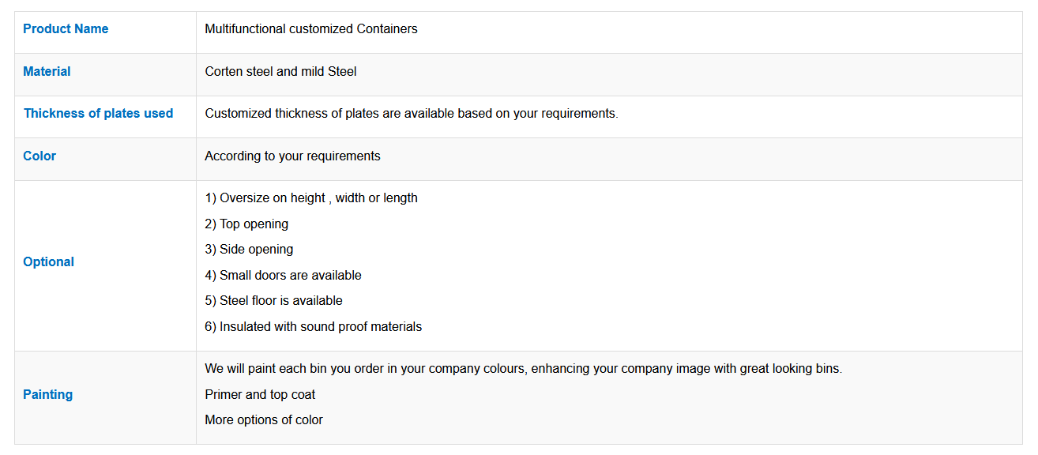This screenshot has height=455, width=1038.
Task: Click Insulated with sound proof materials
Action: [x=313, y=327]
